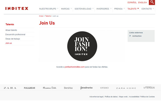Open the Prensa menu item
Image resolution: width=161 pixels, height=107 pixels.
click(x=118, y=9)
